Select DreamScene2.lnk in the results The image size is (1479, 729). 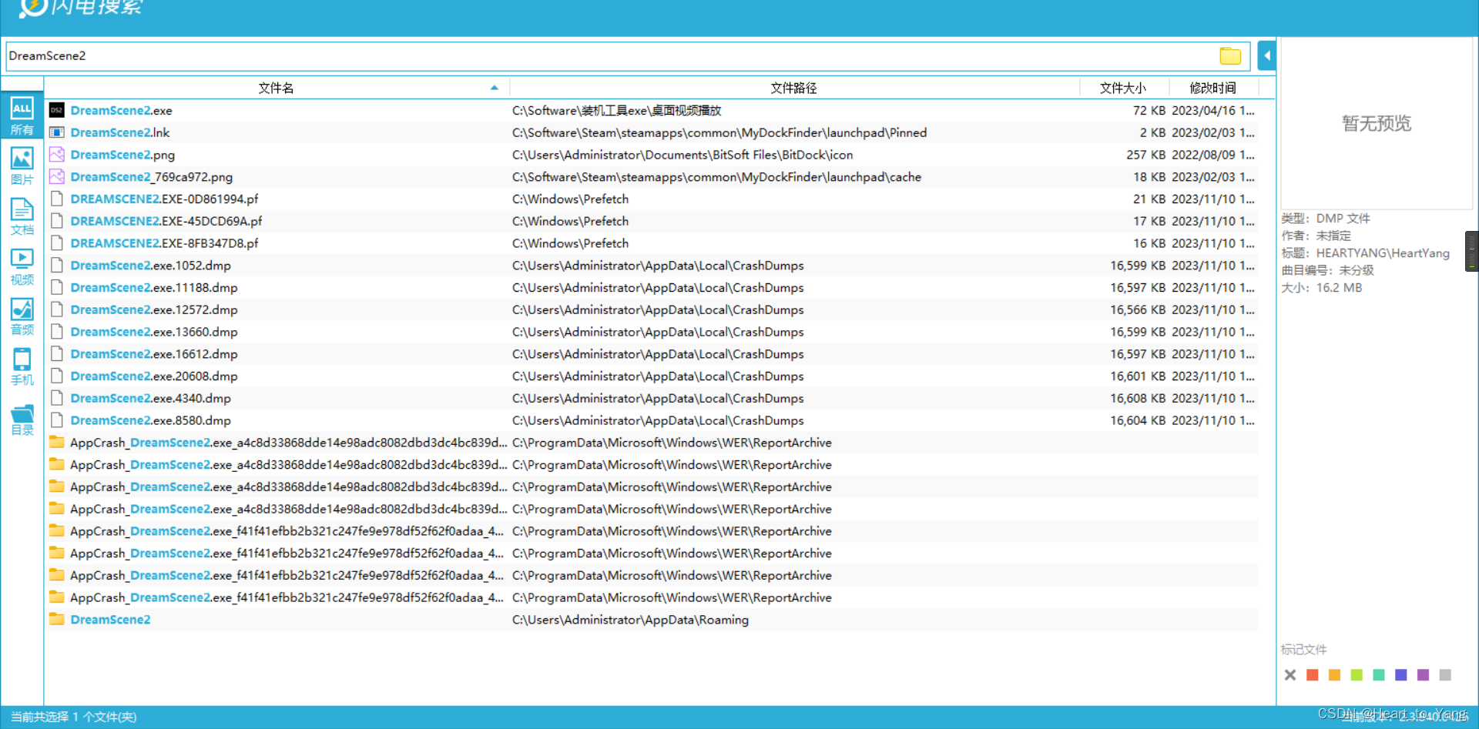click(x=119, y=132)
